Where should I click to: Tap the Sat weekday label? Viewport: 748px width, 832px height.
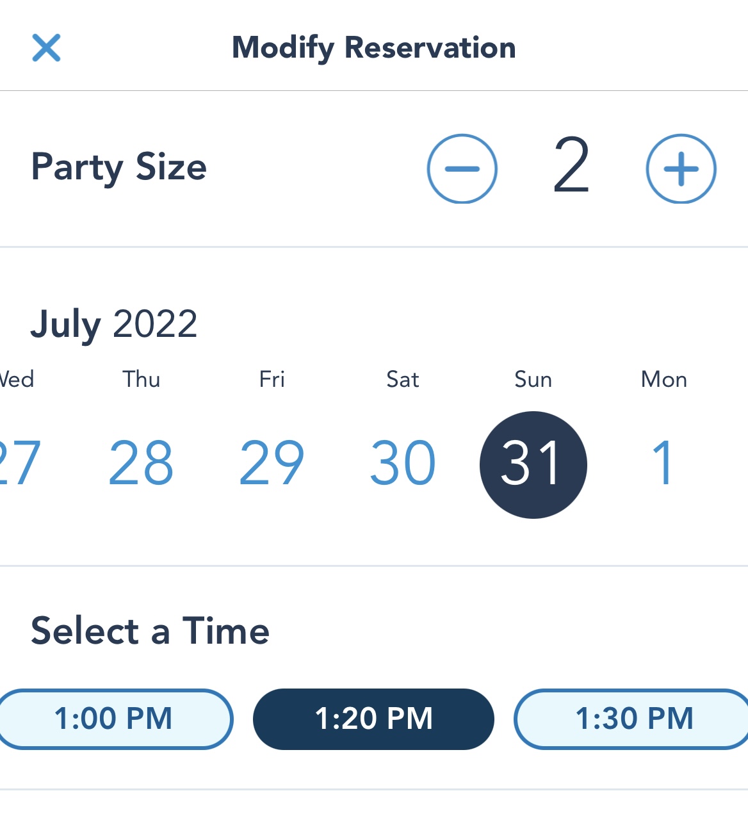click(403, 379)
